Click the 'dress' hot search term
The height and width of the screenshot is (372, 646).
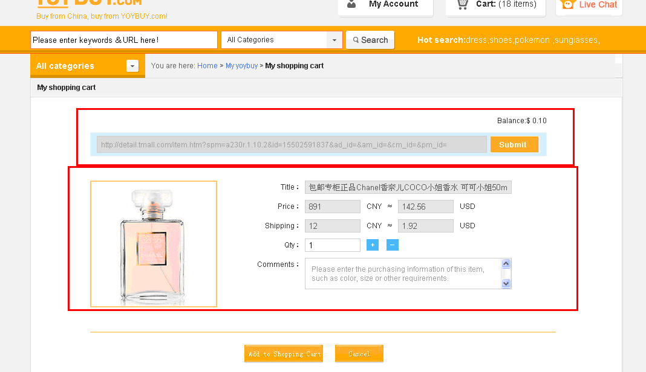[476, 40]
